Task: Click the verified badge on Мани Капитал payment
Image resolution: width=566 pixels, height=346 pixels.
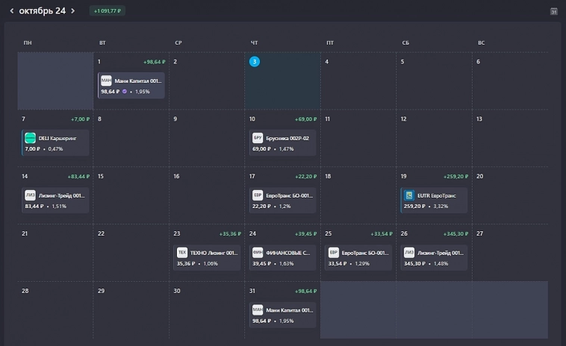Action: coord(125,92)
